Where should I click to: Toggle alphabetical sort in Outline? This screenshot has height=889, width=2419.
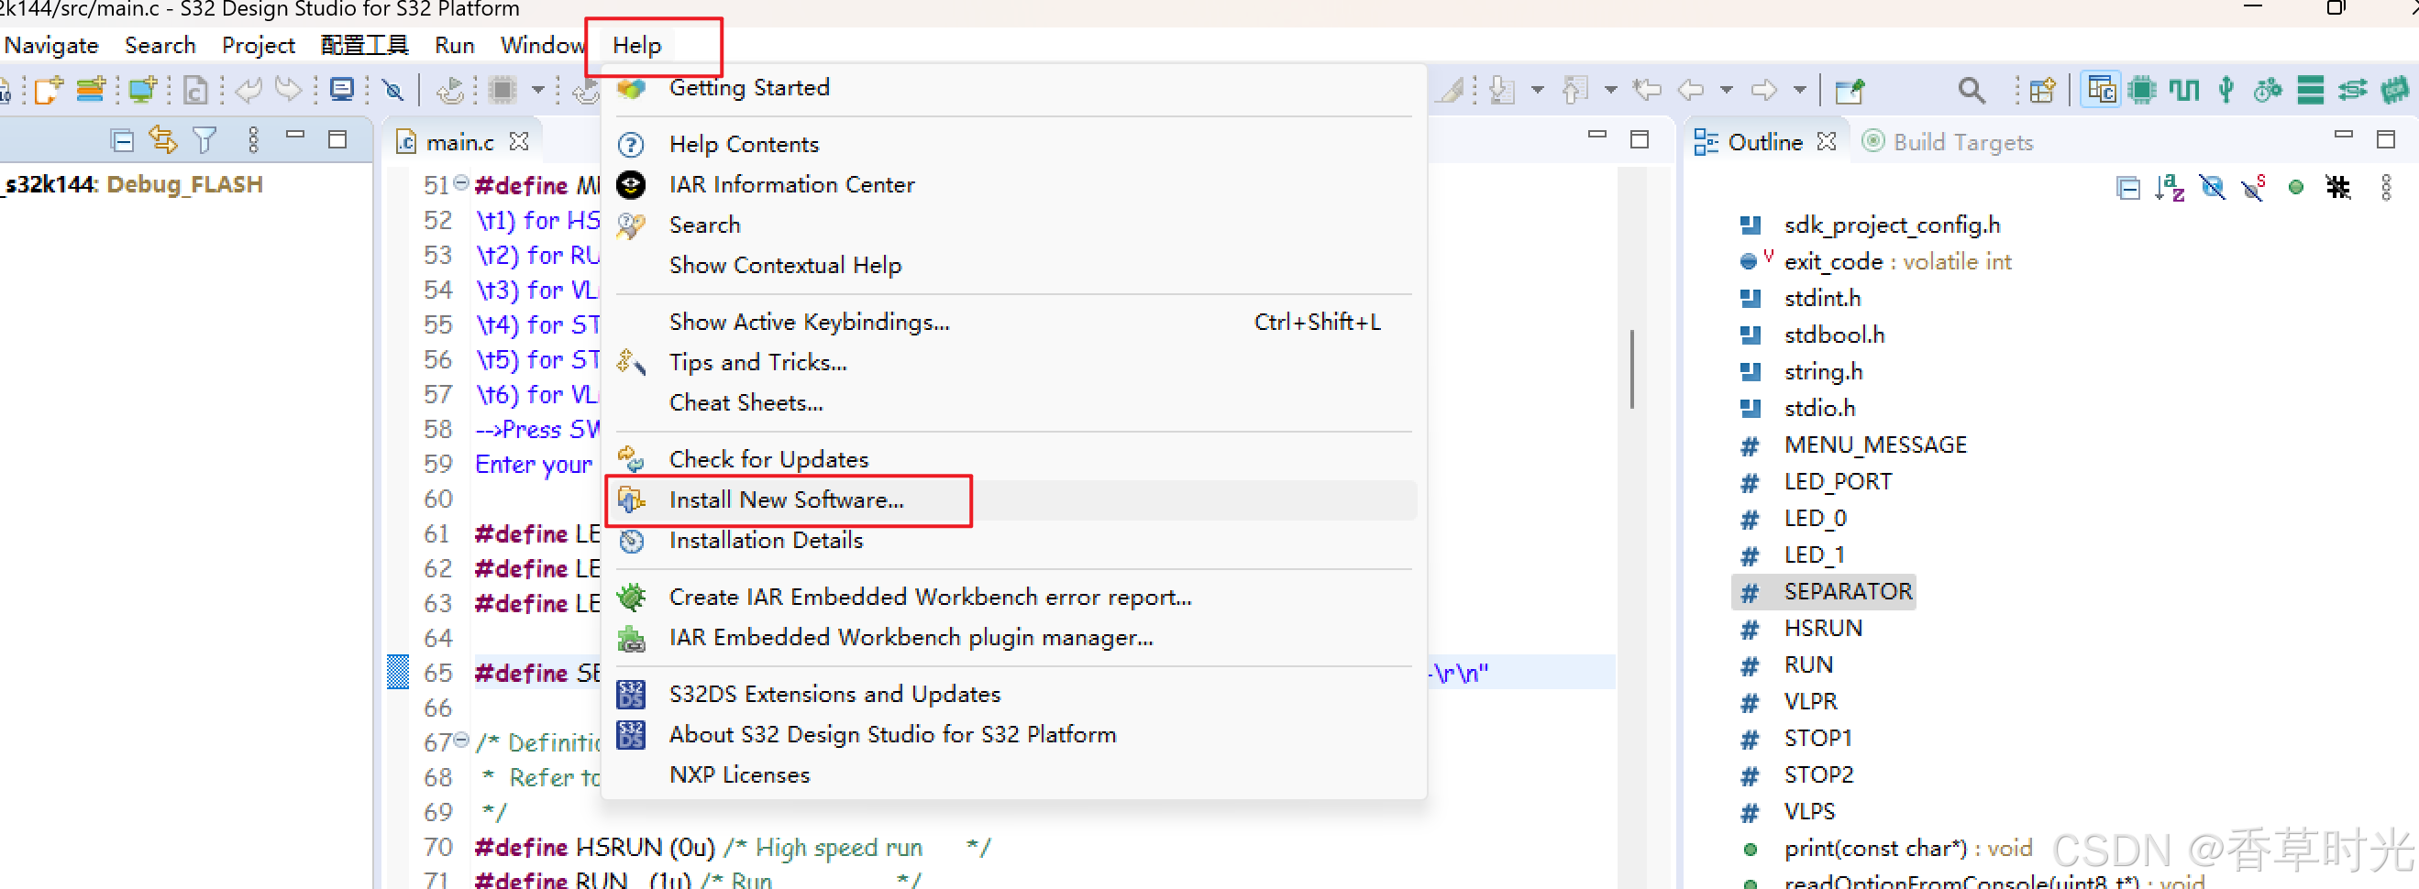pyautogui.click(x=2170, y=189)
